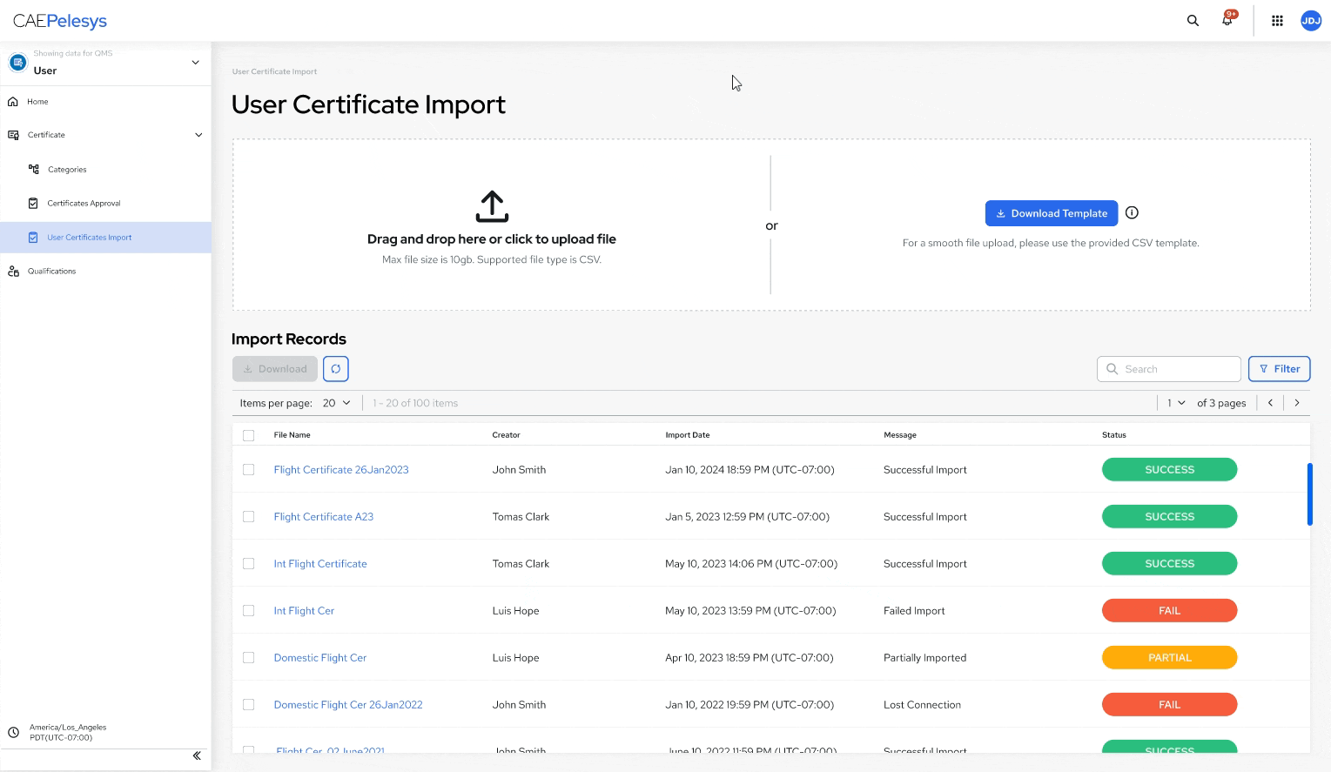Expand the Items per page dropdown
The height and width of the screenshot is (772, 1331).
[x=337, y=402]
